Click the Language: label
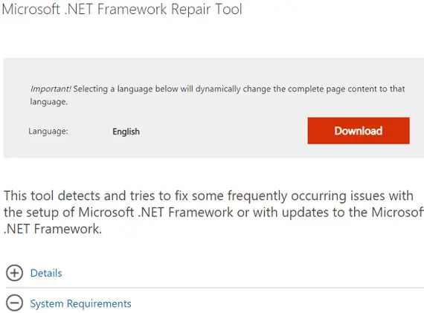Image resolution: width=424 pixels, height=313 pixels. [48, 132]
